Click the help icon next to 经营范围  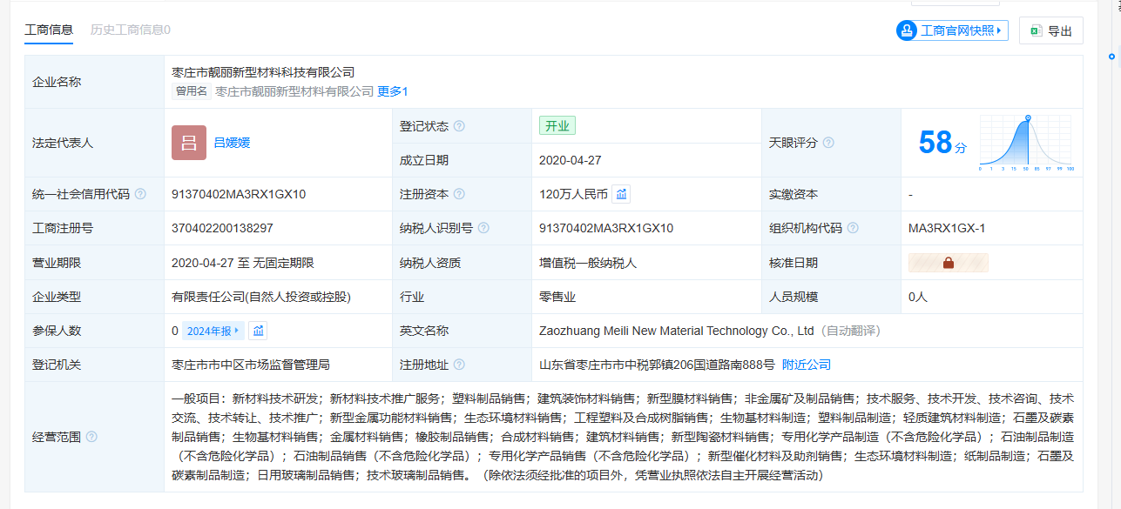coord(91,437)
